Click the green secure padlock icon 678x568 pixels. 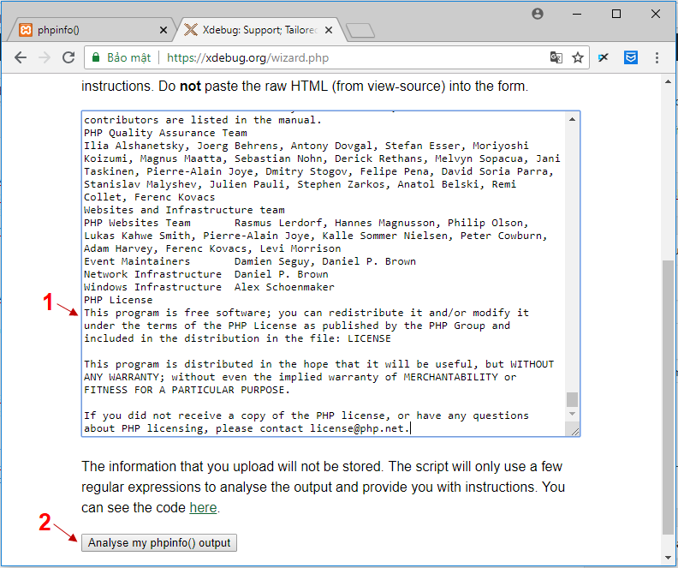tap(96, 57)
